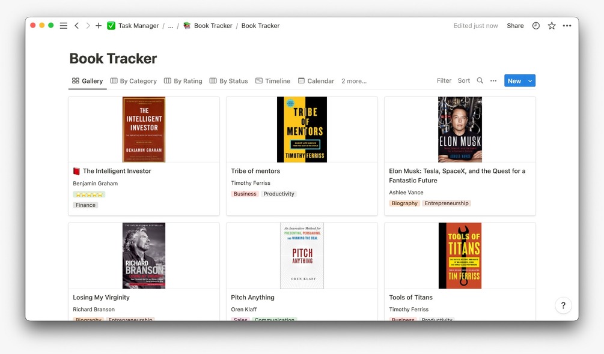Click the Edited just now label
Viewport: 604px width, 354px height.
476,26
